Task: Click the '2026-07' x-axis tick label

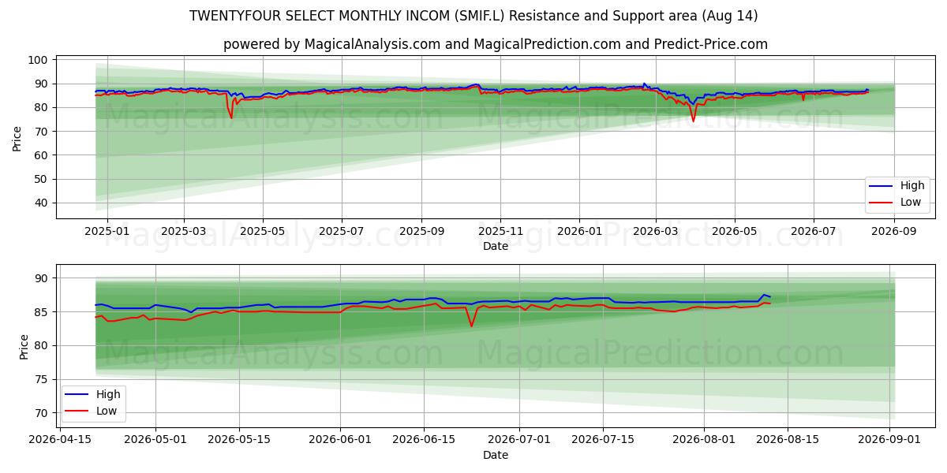Action: (814, 232)
